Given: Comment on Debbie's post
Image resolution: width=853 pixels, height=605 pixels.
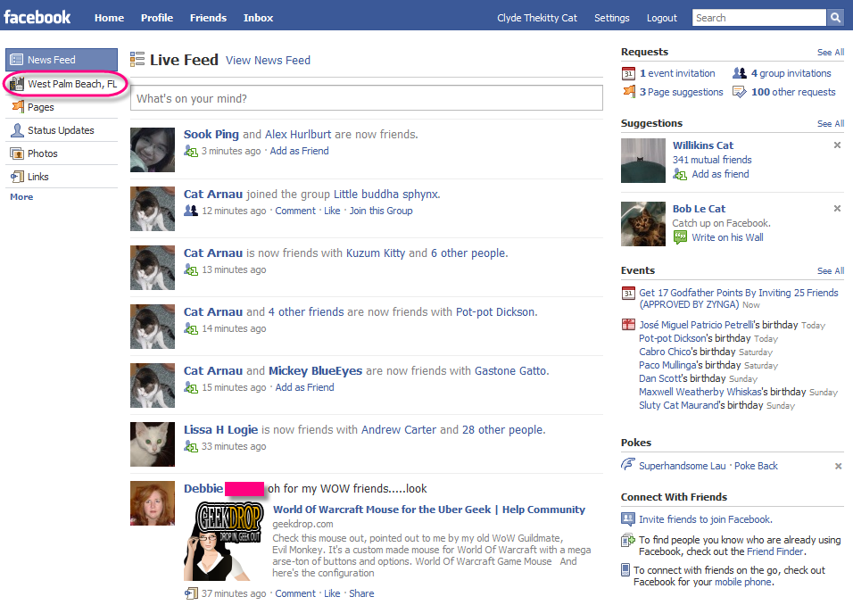Looking at the screenshot, I should (x=294, y=593).
